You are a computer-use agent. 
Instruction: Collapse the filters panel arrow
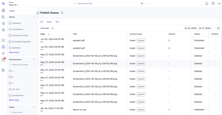[38, 13]
